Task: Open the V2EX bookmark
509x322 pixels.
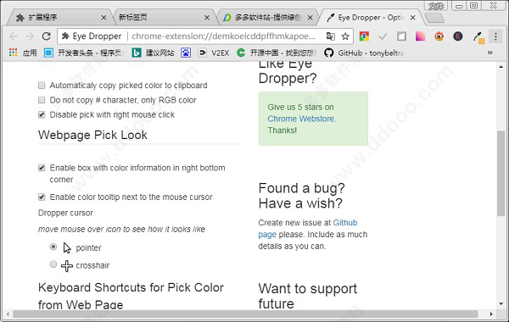Action: click(x=213, y=53)
